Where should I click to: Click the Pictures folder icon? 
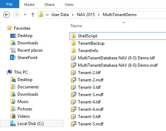click(x=13, y=109)
